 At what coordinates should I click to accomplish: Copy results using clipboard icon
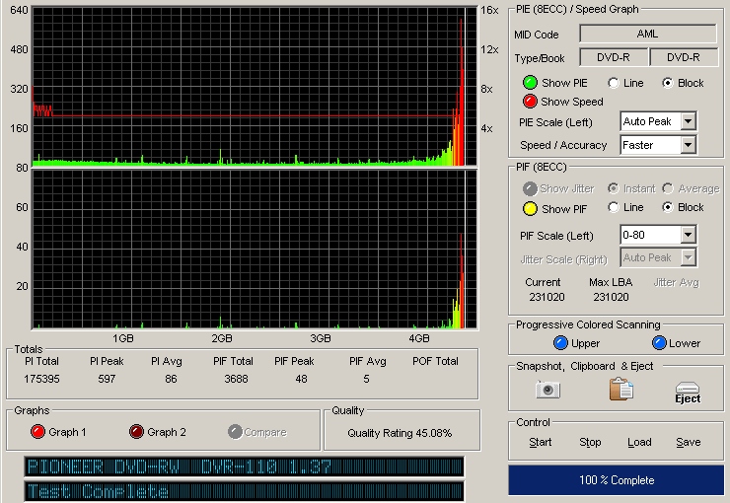(621, 389)
